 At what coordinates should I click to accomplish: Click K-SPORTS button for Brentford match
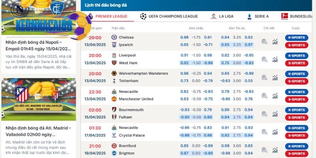point(296,146)
